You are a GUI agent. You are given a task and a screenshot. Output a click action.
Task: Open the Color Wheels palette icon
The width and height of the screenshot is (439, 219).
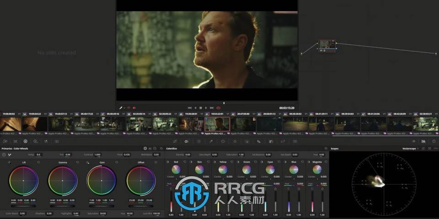click(x=25, y=141)
